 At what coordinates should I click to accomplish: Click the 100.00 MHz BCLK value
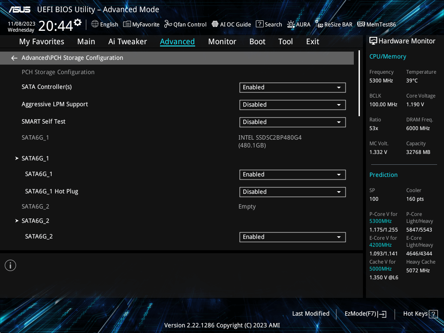383,104
